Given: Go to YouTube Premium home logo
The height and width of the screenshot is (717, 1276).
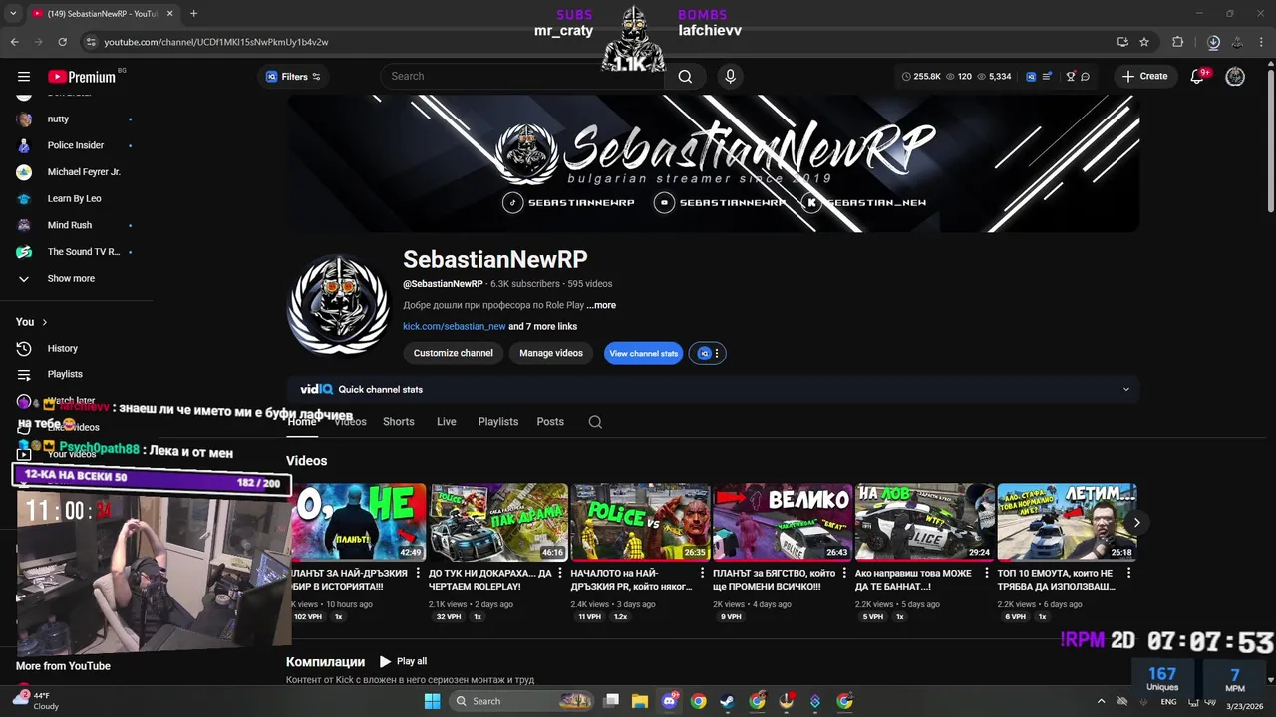Looking at the screenshot, I should click(82, 77).
